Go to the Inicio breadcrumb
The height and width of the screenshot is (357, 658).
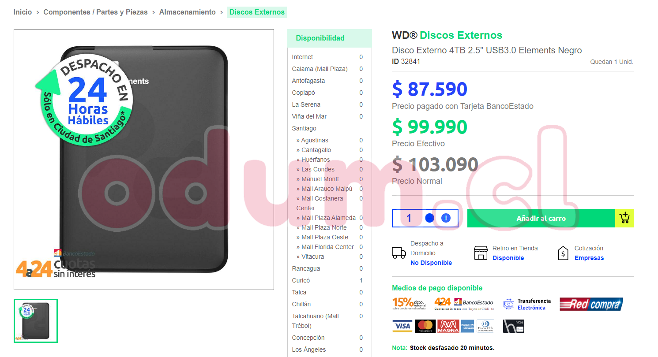pos(23,12)
